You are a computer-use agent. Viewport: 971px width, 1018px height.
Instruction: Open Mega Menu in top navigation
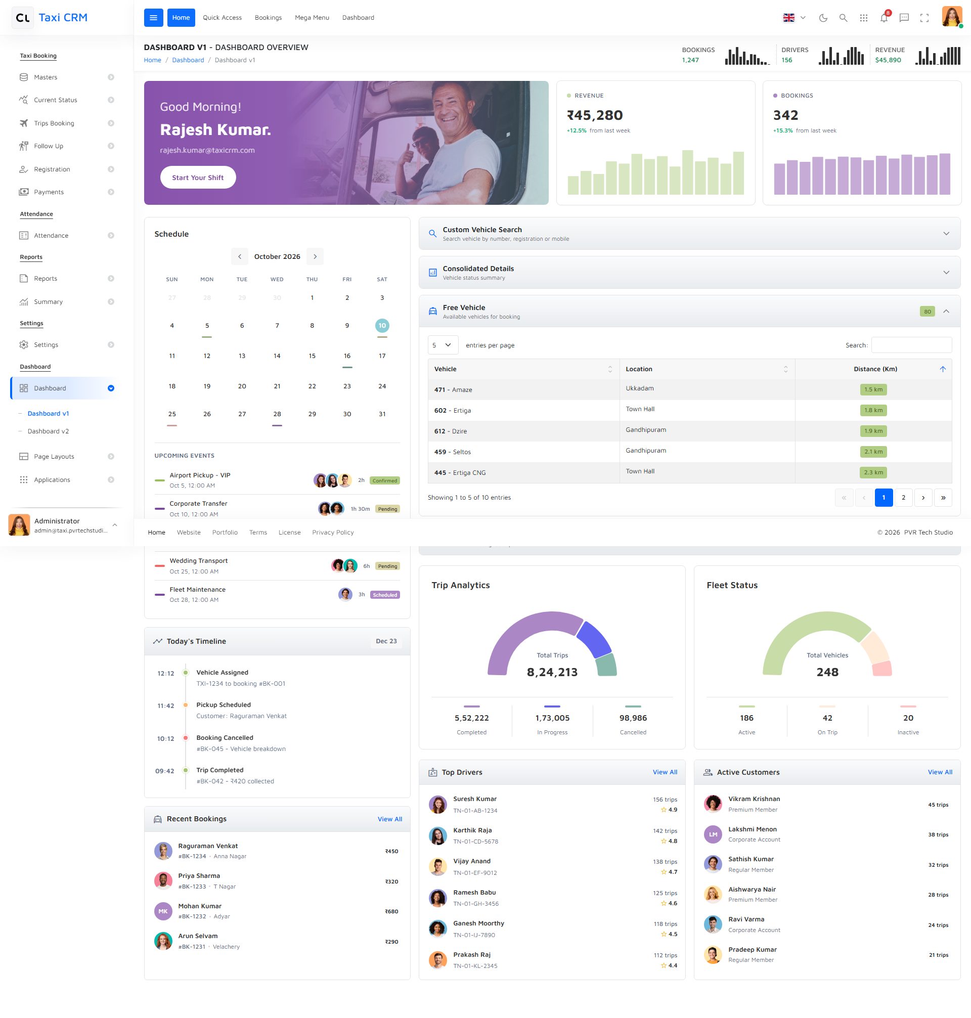click(312, 18)
